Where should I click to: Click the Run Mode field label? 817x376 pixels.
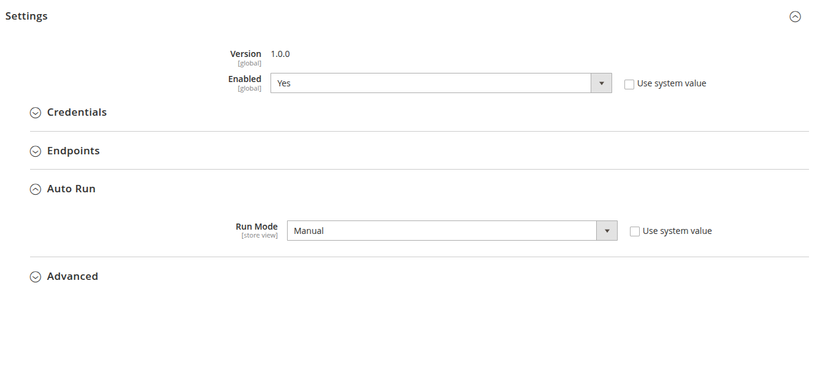point(256,227)
